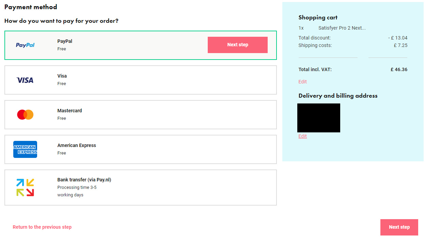
Task: Click the Visa logo icon
Action: (x=25, y=80)
